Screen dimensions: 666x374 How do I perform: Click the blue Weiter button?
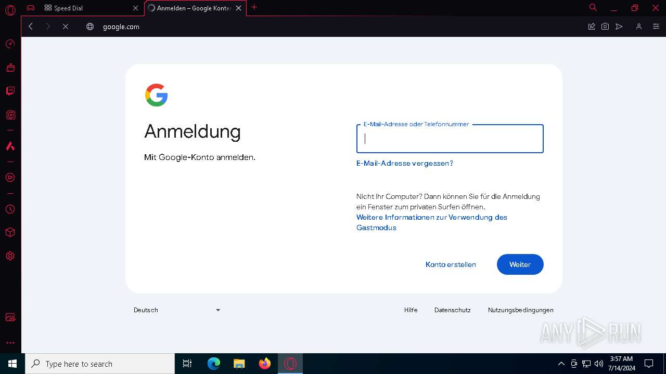[520, 264]
